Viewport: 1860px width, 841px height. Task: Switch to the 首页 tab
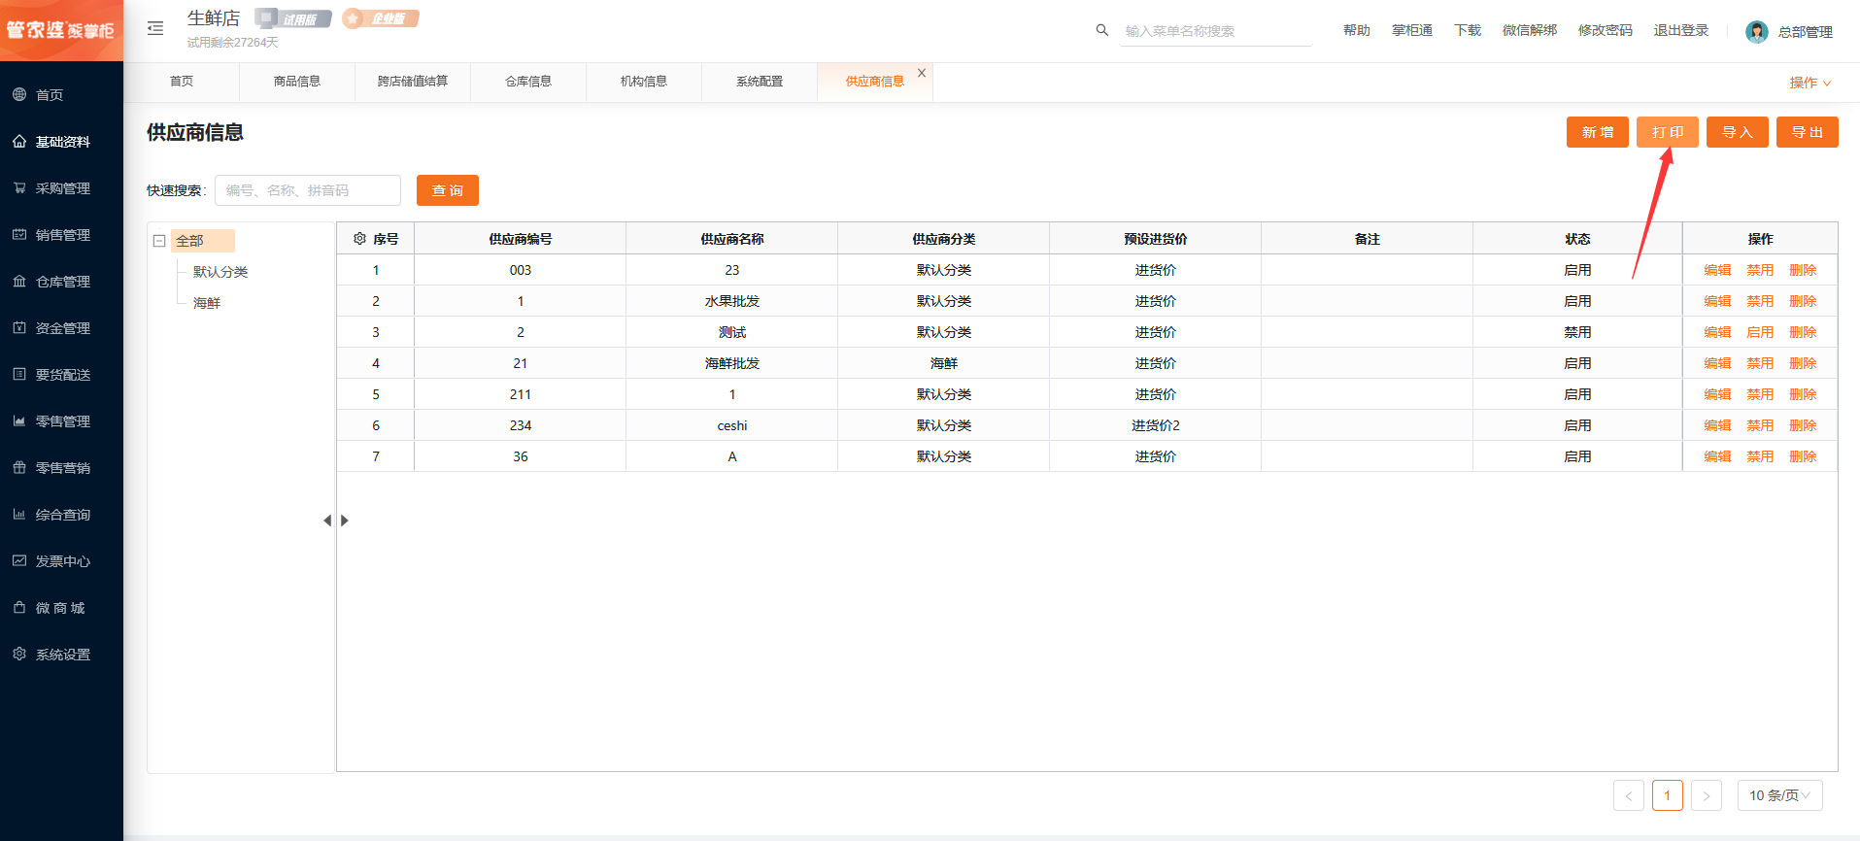182,82
